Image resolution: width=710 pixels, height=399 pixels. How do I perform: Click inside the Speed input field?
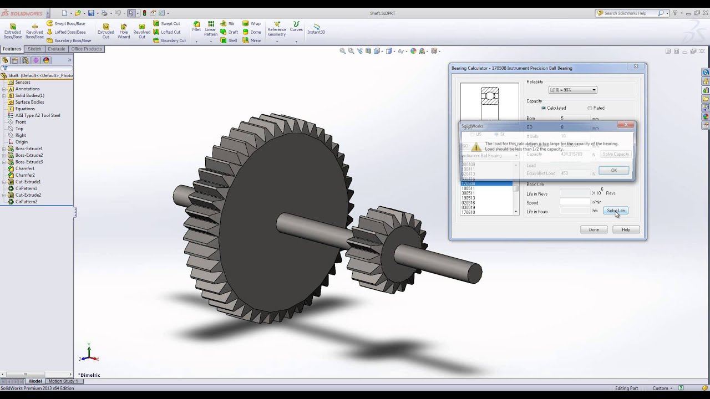coord(575,202)
